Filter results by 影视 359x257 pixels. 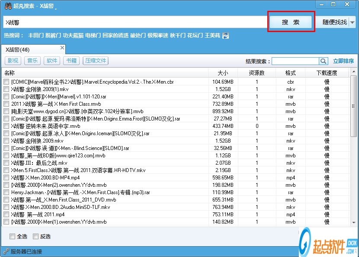coord(13,61)
